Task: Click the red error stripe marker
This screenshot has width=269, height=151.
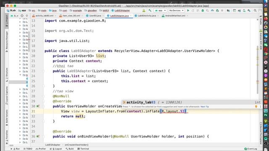Action: click(258, 81)
